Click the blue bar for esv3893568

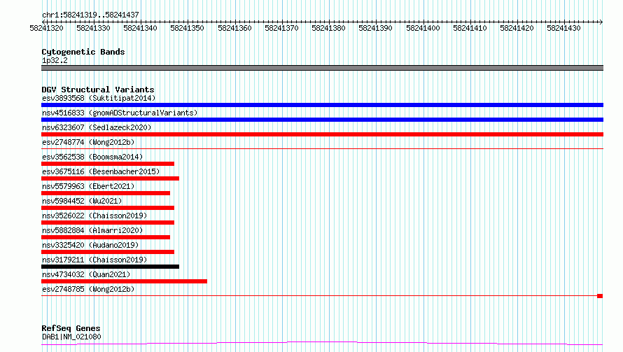point(322,105)
